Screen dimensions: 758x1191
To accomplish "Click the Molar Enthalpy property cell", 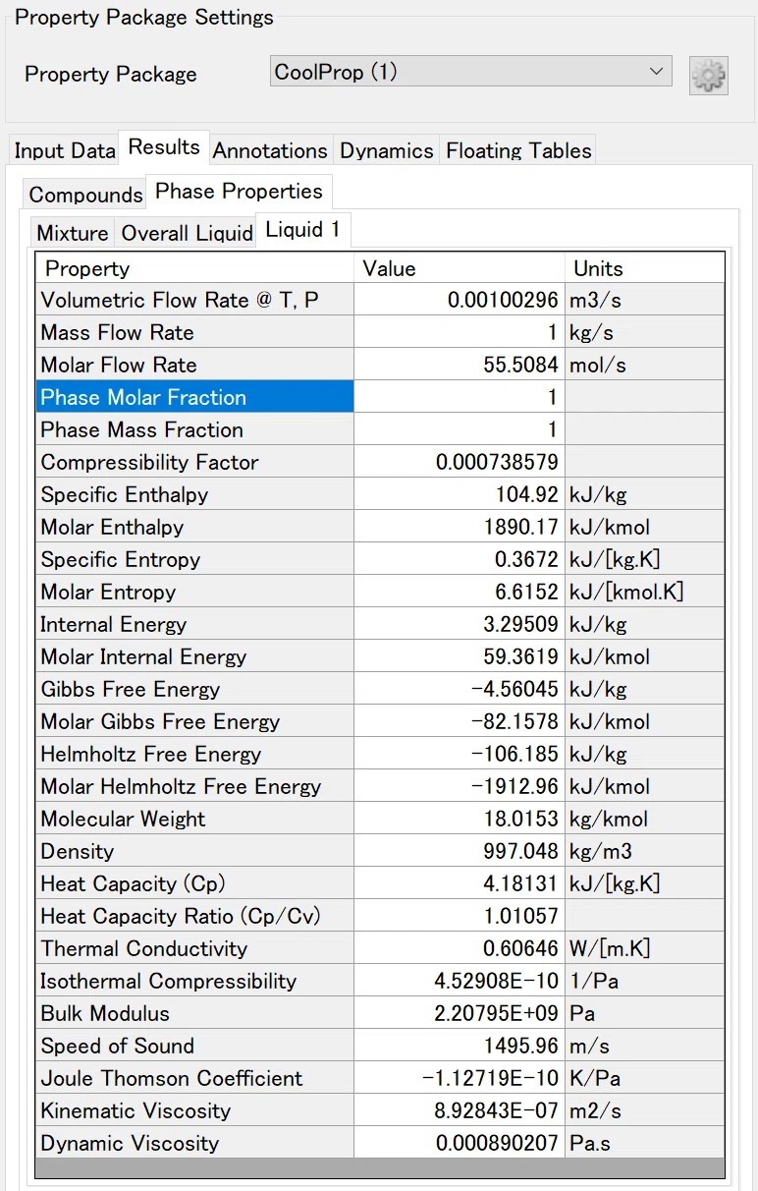I will pyautogui.click(x=194, y=527).
